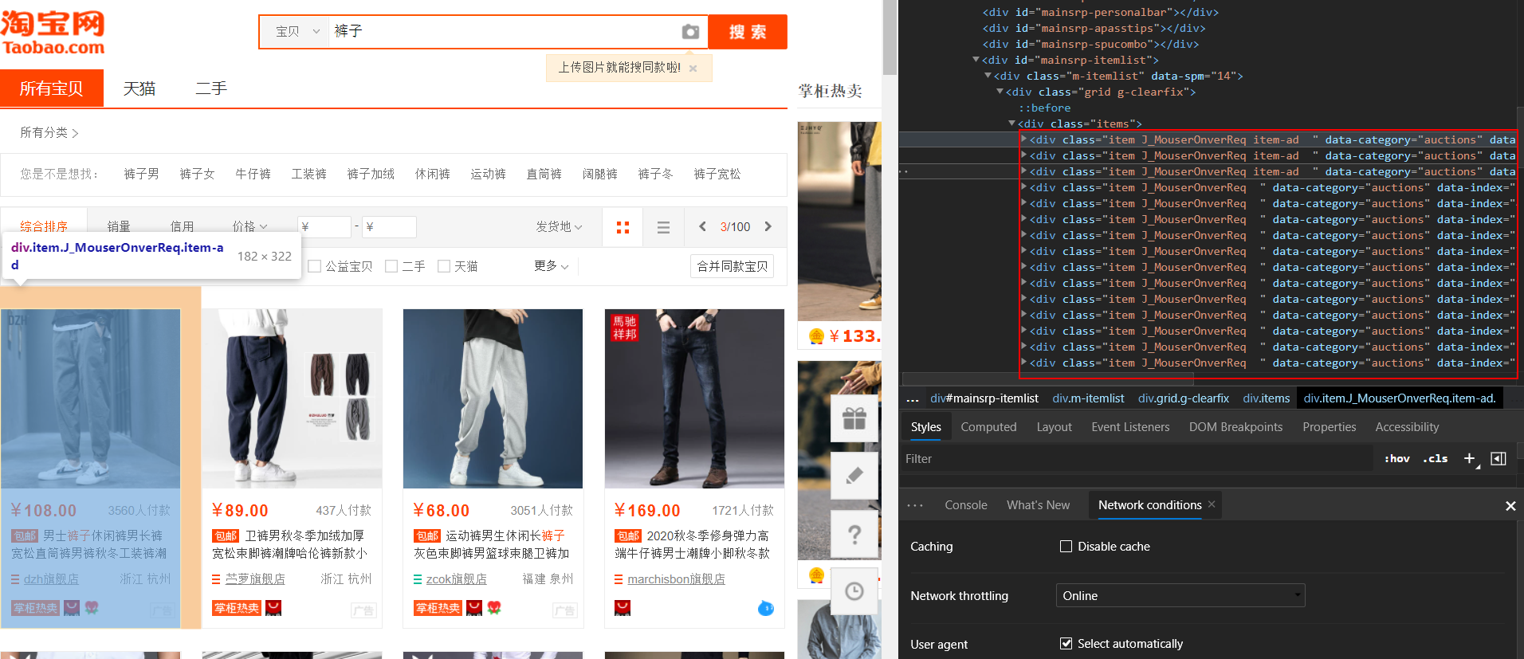This screenshot has height=659, width=1524.
Task: Click the shop icon beside marchisbon旗舰店
Action: (619, 579)
